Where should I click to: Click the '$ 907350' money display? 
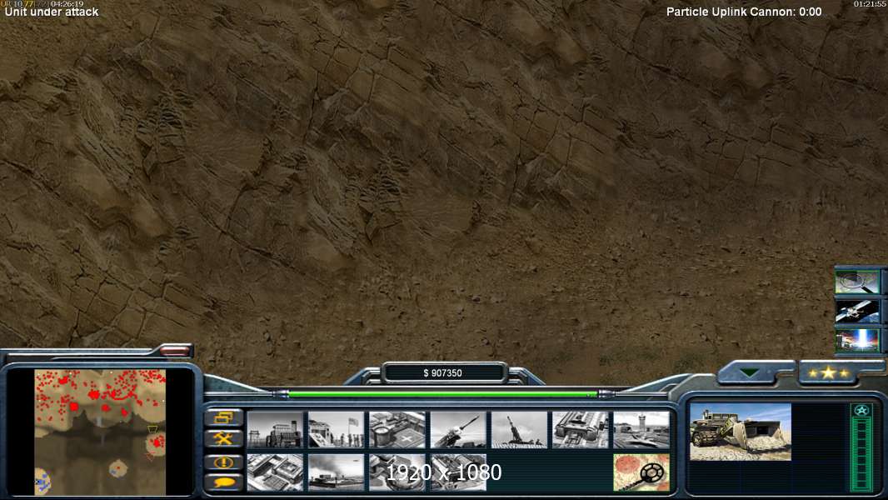(443, 372)
